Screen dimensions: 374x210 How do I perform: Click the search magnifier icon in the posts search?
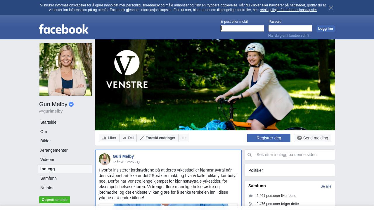[x=250, y=155]
